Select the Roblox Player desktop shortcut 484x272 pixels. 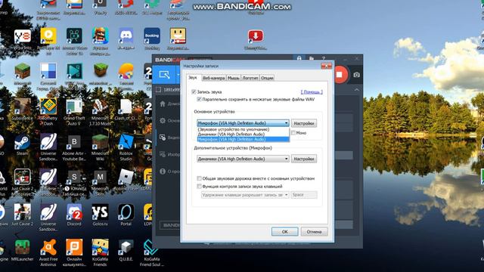tap(126, 180)
